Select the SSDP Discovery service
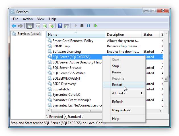This screenshot has width=179, height=136. click(64, 84)
